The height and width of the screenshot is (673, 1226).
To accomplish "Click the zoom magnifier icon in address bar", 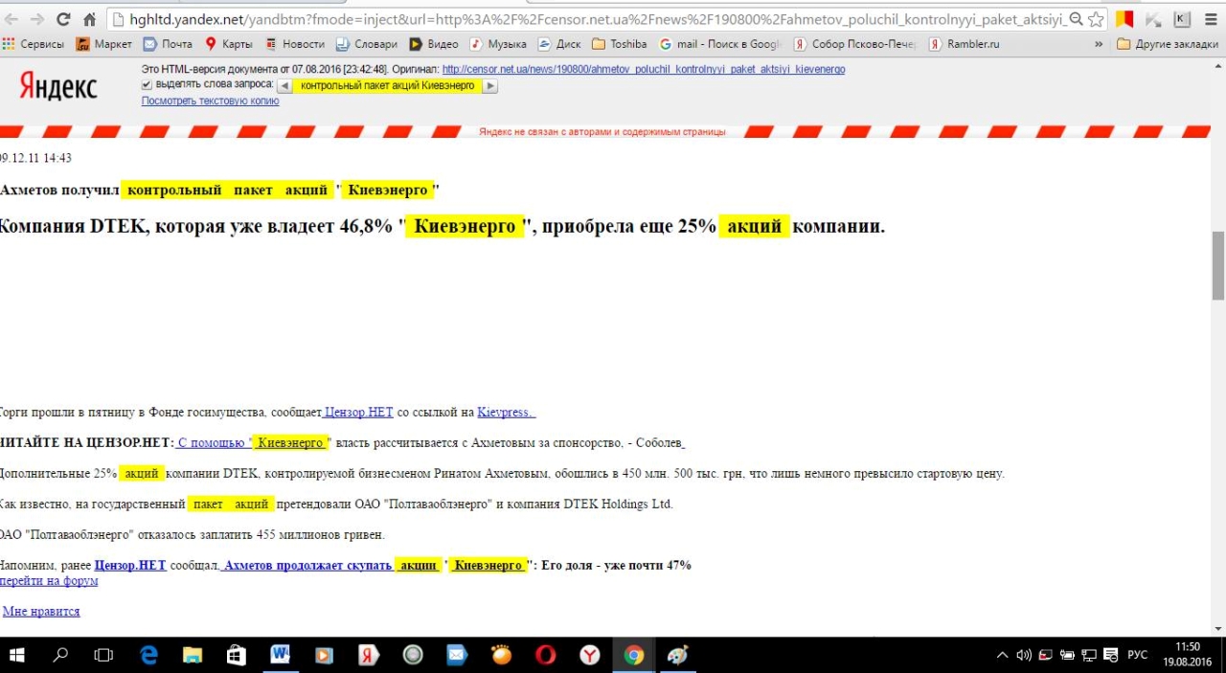I will click(1076, 19).
